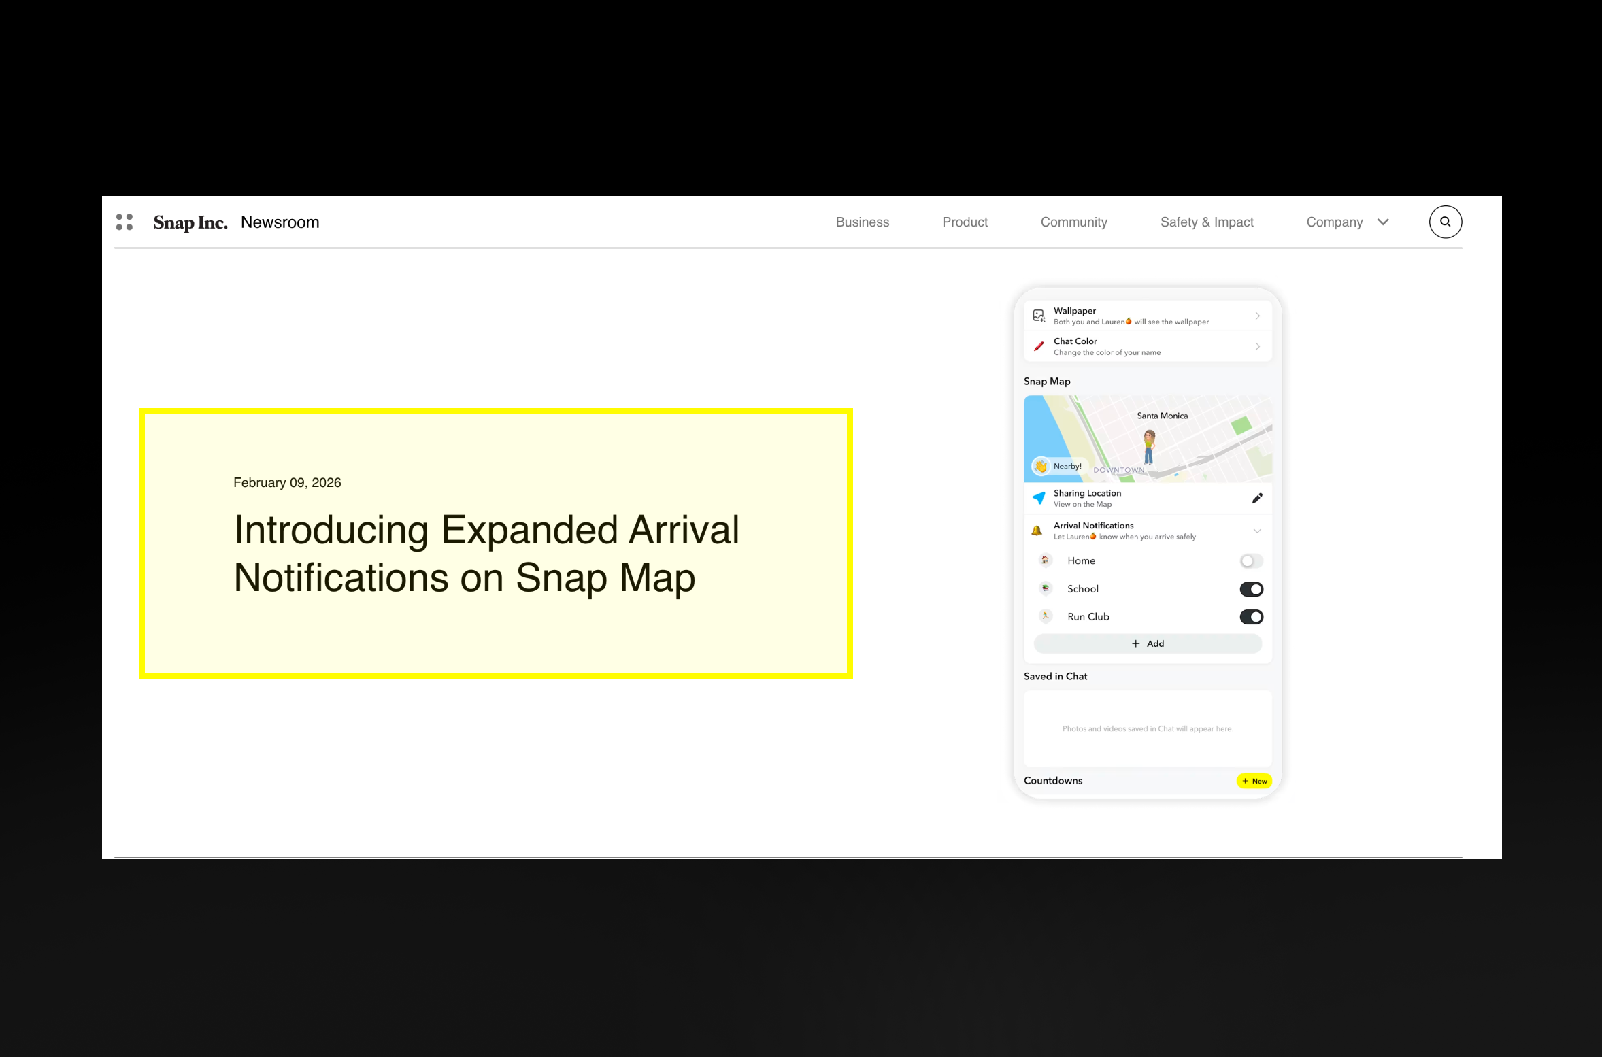This screenshot has width=1602, height=1057.
Task: Click the Arrival Notifications bell icon
Action: pos(1037,531)
